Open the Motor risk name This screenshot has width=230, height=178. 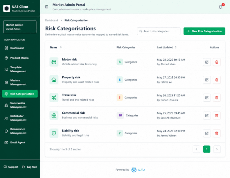(69, 60)
